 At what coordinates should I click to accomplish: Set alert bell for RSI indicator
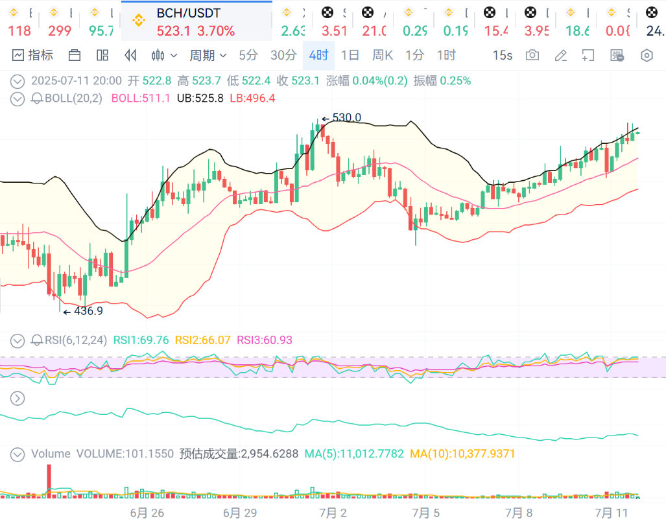[37, 340]
